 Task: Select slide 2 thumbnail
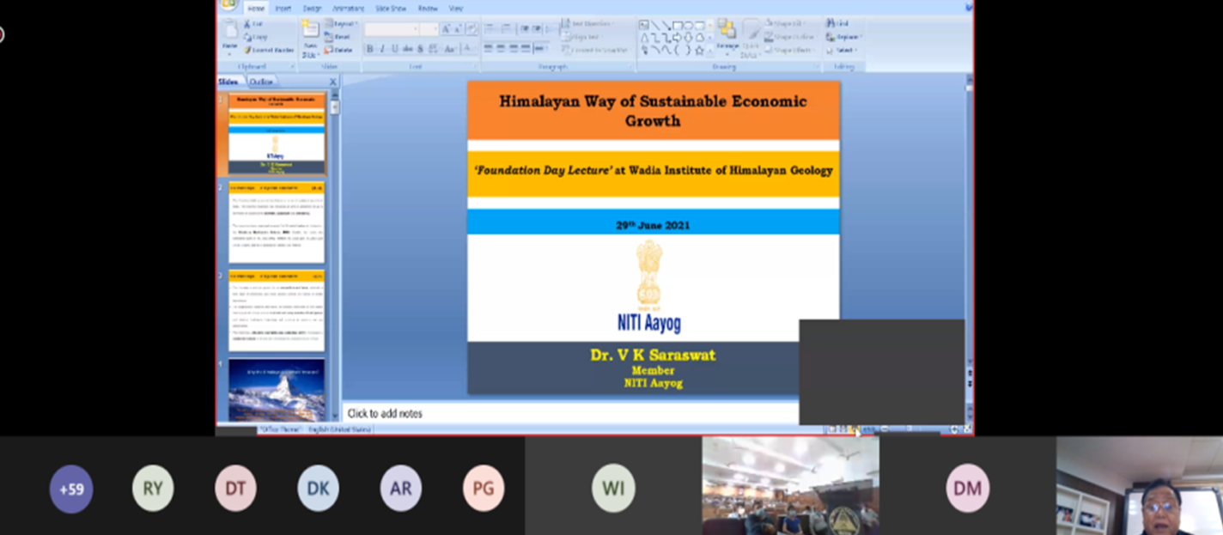(277, 222)
